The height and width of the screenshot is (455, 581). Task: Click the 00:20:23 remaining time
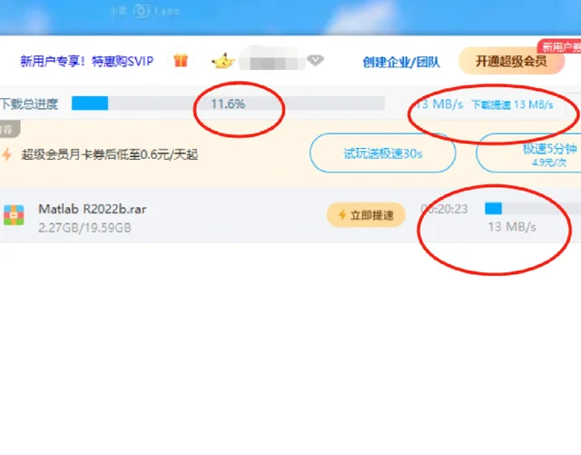pyautogui.click(x=444, y=209)
